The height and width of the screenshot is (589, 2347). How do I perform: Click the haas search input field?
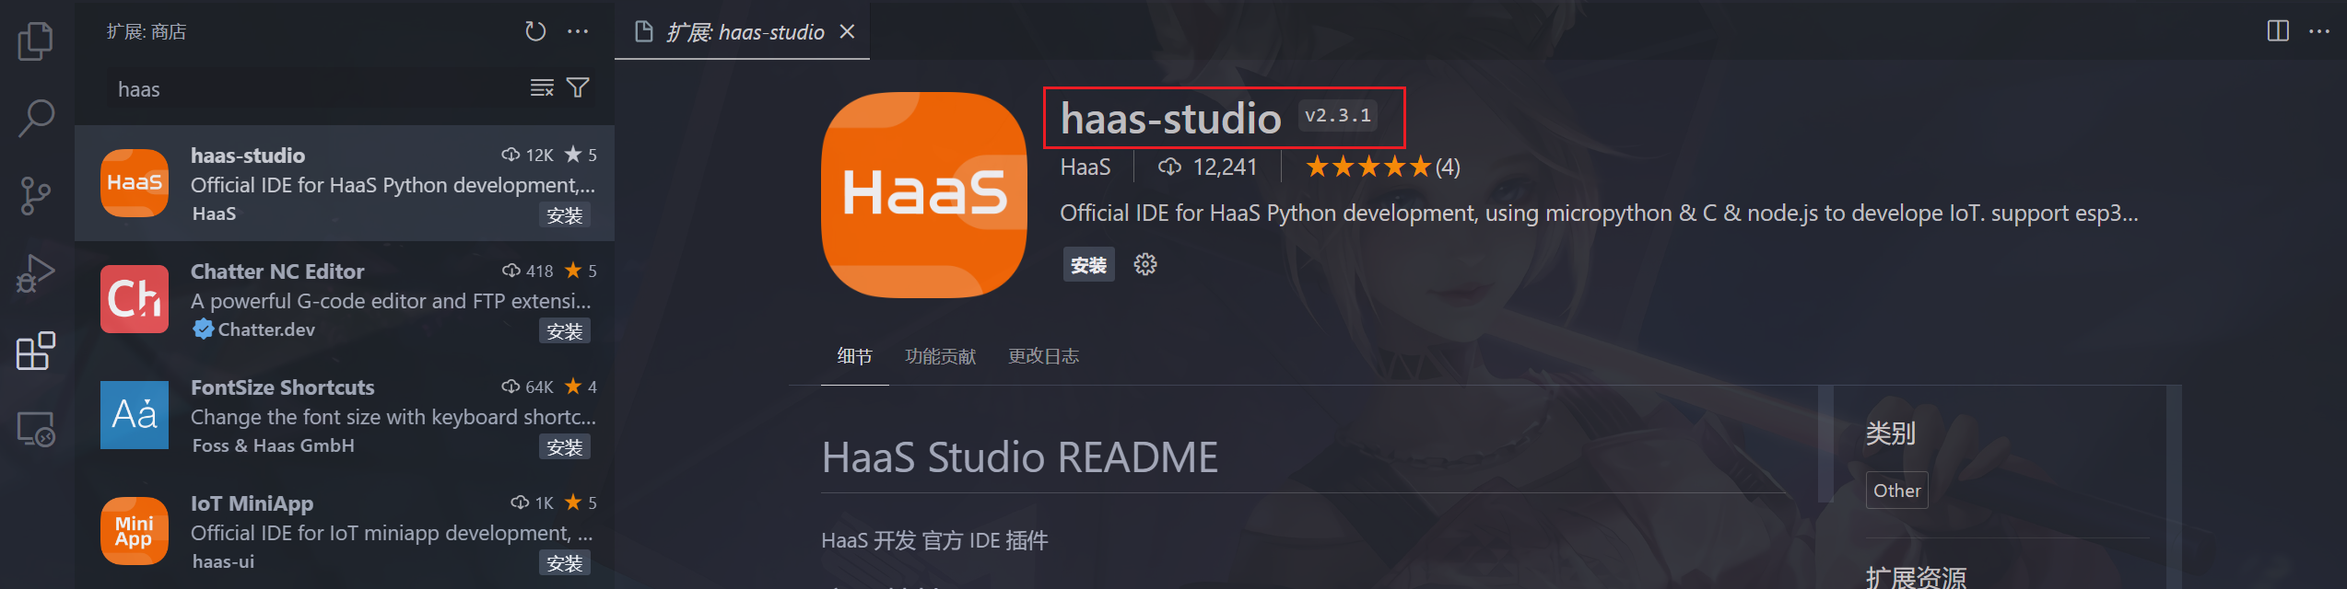[313, 89]
